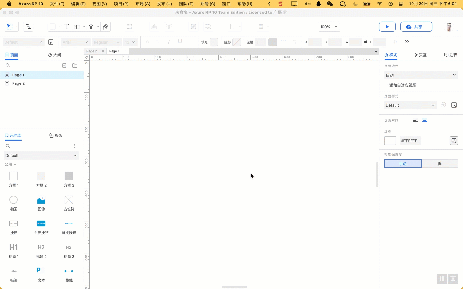
Task: Toggle visibility eye icon in style bar
Action: coord(395,42)
